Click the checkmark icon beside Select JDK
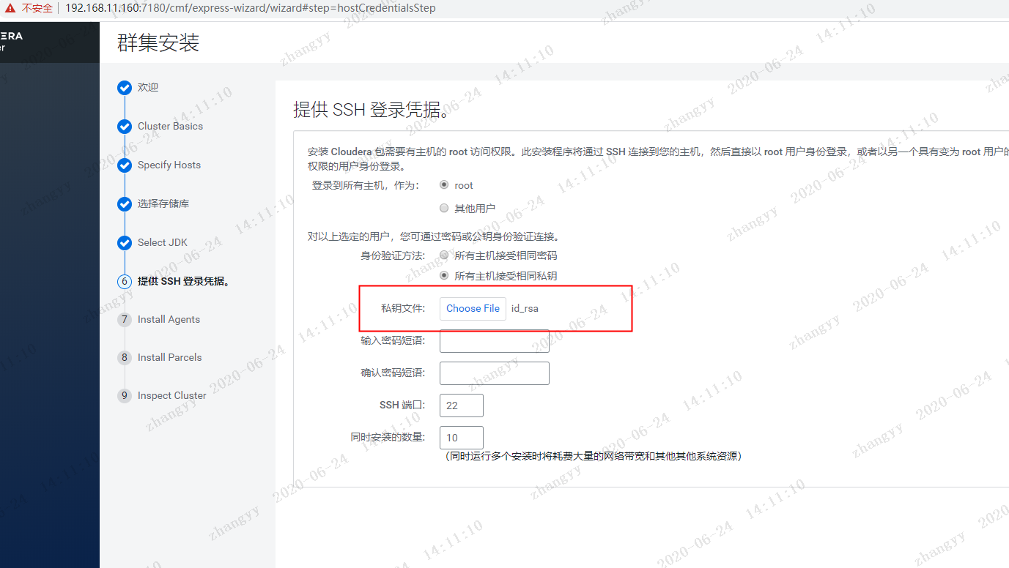The width and height of the screenshot is (1009, 568). tap(125, 243)
